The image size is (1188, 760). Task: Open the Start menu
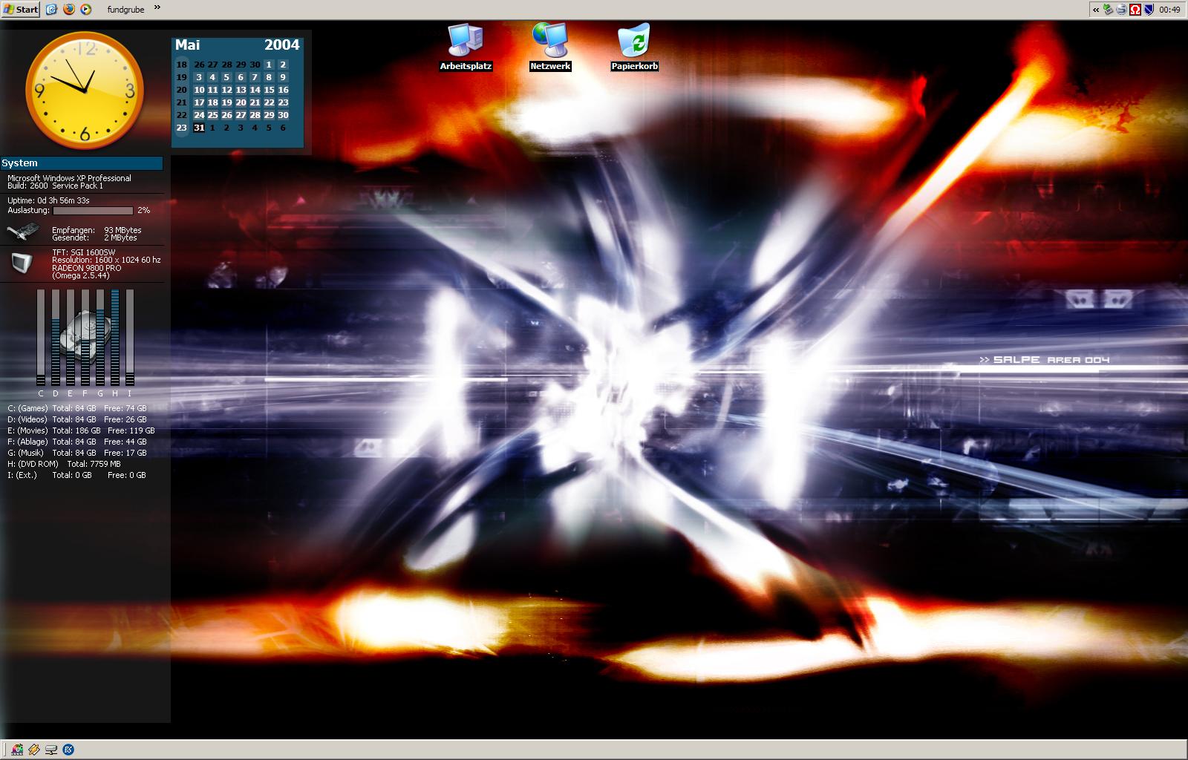(21, 10)
